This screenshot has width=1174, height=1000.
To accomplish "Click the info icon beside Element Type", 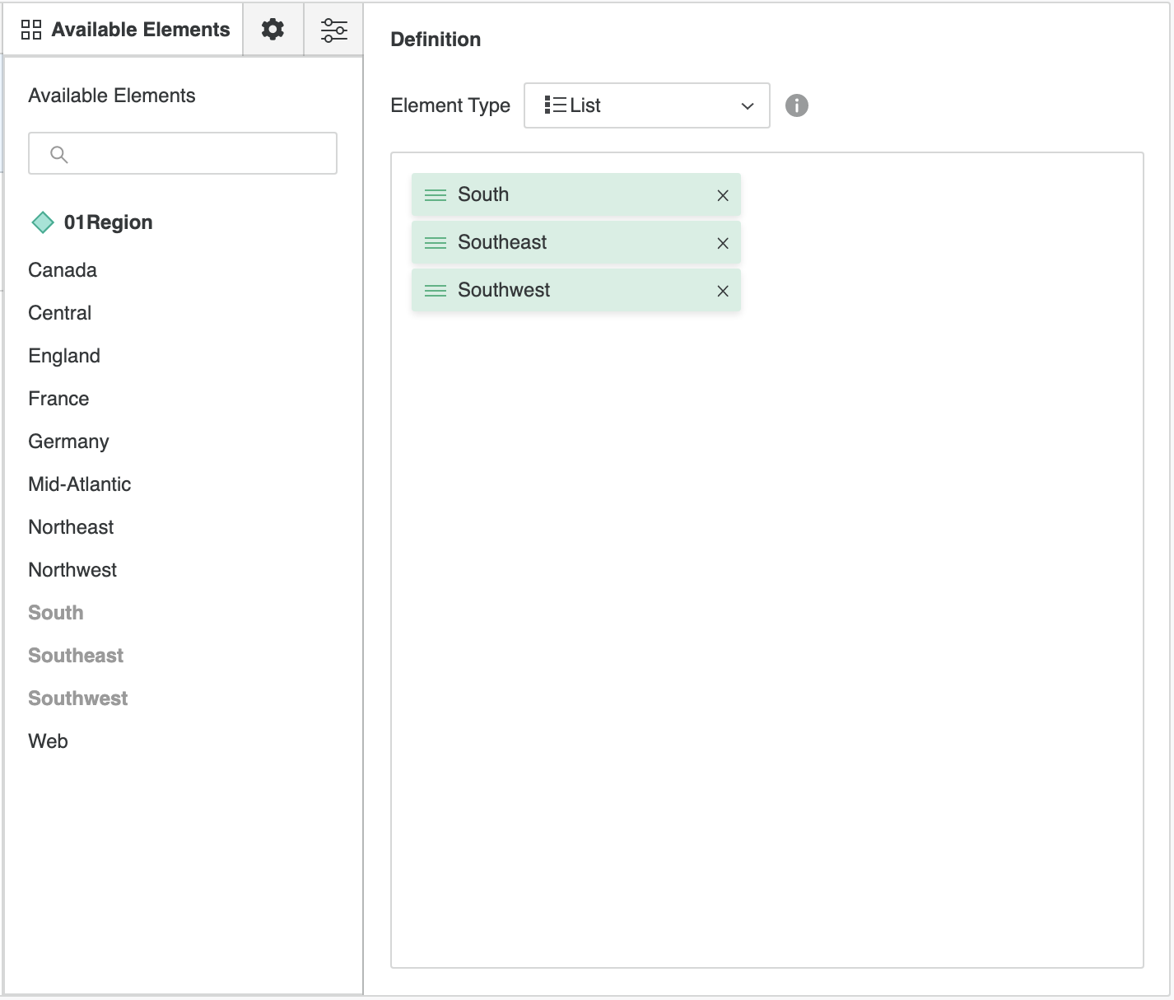I will pos(796,105).
